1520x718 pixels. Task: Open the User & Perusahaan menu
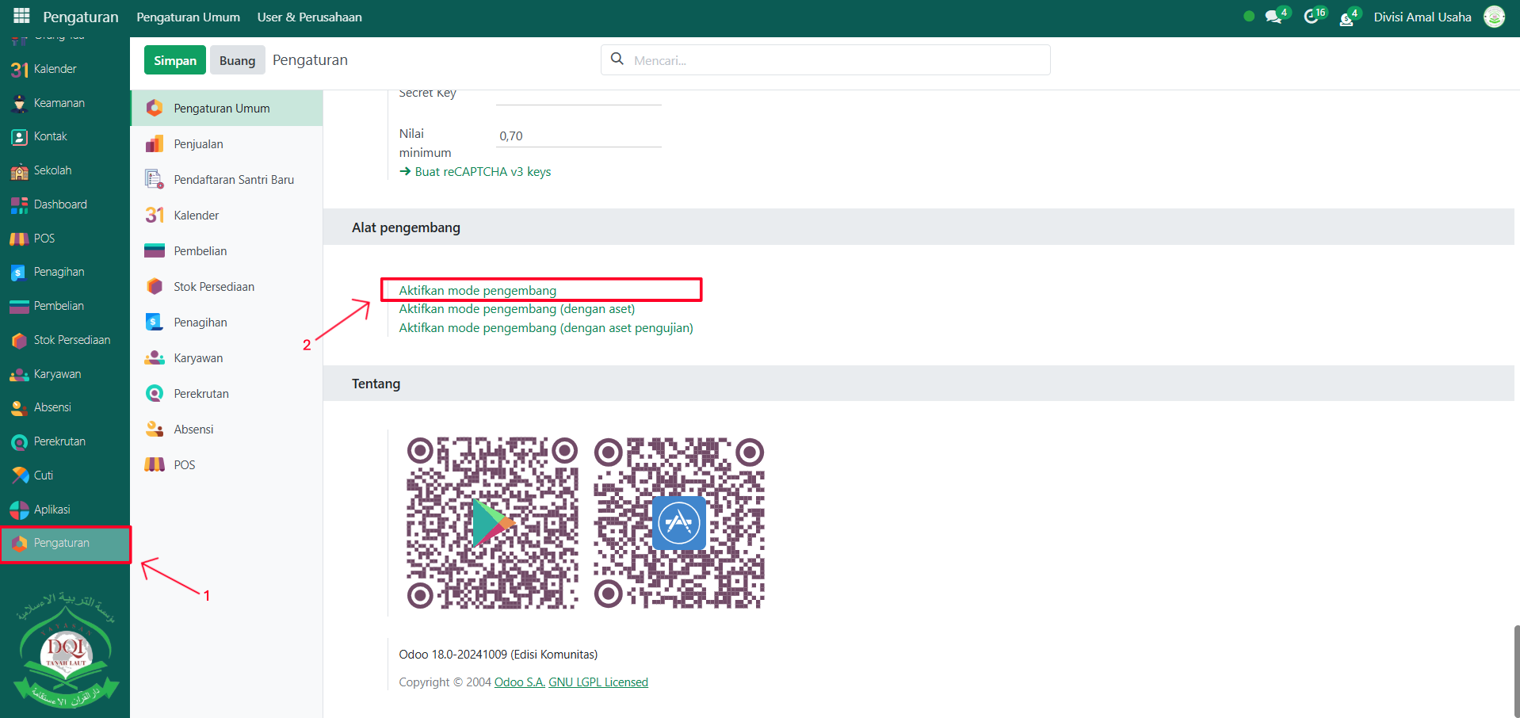point(309,17)
